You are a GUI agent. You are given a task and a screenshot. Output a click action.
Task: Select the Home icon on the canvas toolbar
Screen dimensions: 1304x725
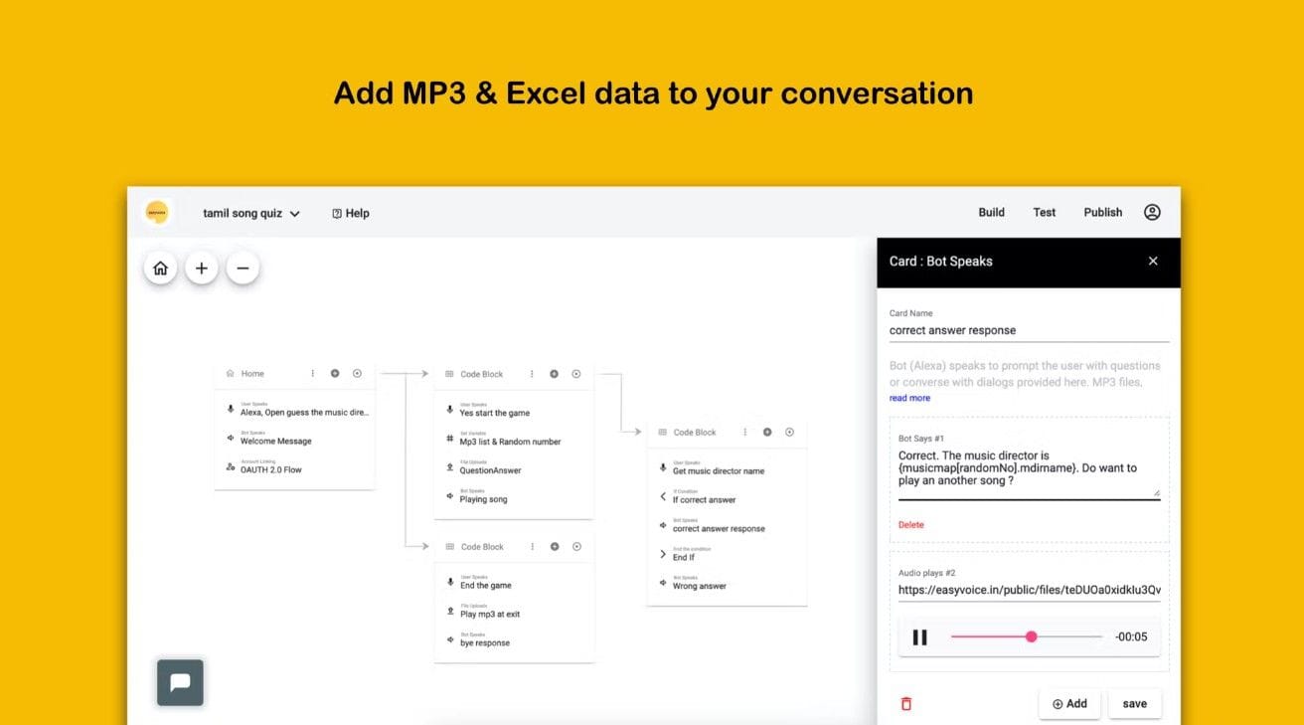(160, 267)
